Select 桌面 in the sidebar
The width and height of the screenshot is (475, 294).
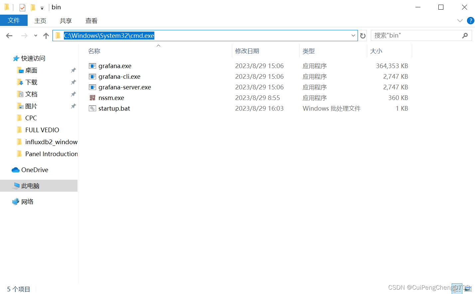point(31,70)
